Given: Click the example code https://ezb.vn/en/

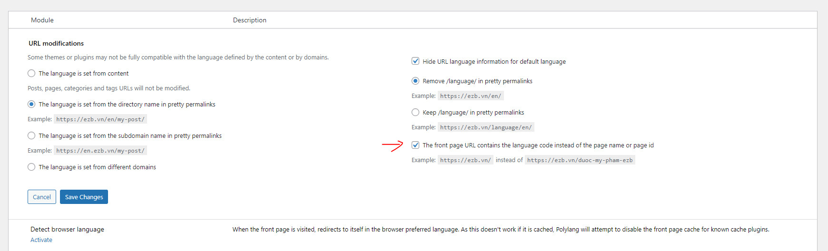Looking at the screenshot, I should 470,96.
